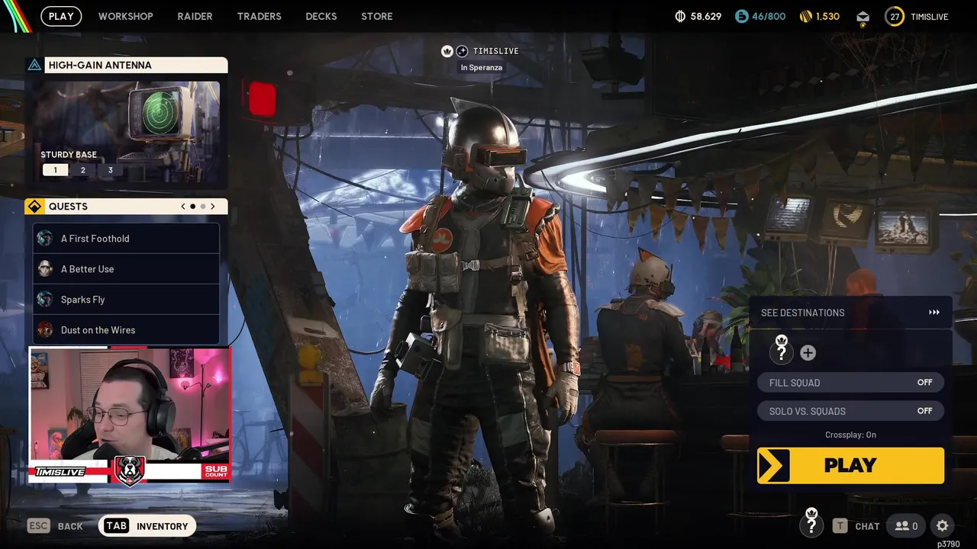The image size is (977, 549).
Task: Go to the TRADERS tab
Action: (x=259, y=16)
